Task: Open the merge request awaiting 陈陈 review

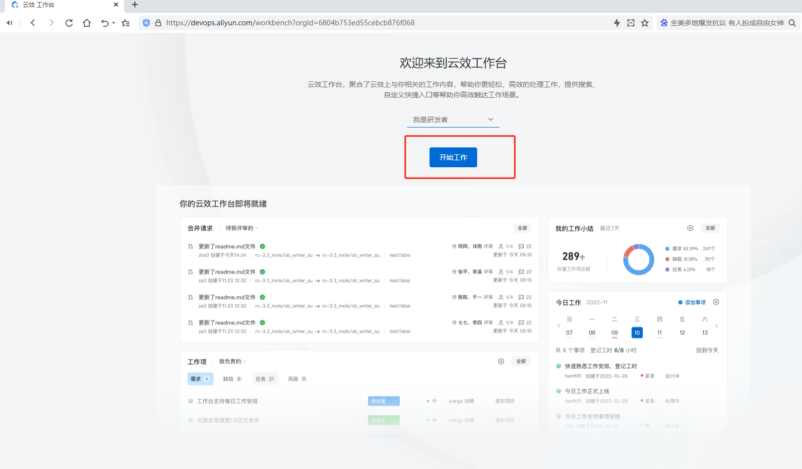Action: (x=227, y=297)
